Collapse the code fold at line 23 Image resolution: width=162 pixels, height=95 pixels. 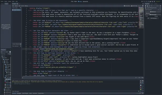pos(28,53)
